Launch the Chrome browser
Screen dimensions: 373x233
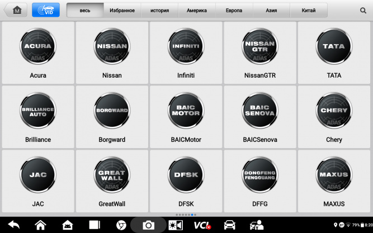click(x=121, y=225)
